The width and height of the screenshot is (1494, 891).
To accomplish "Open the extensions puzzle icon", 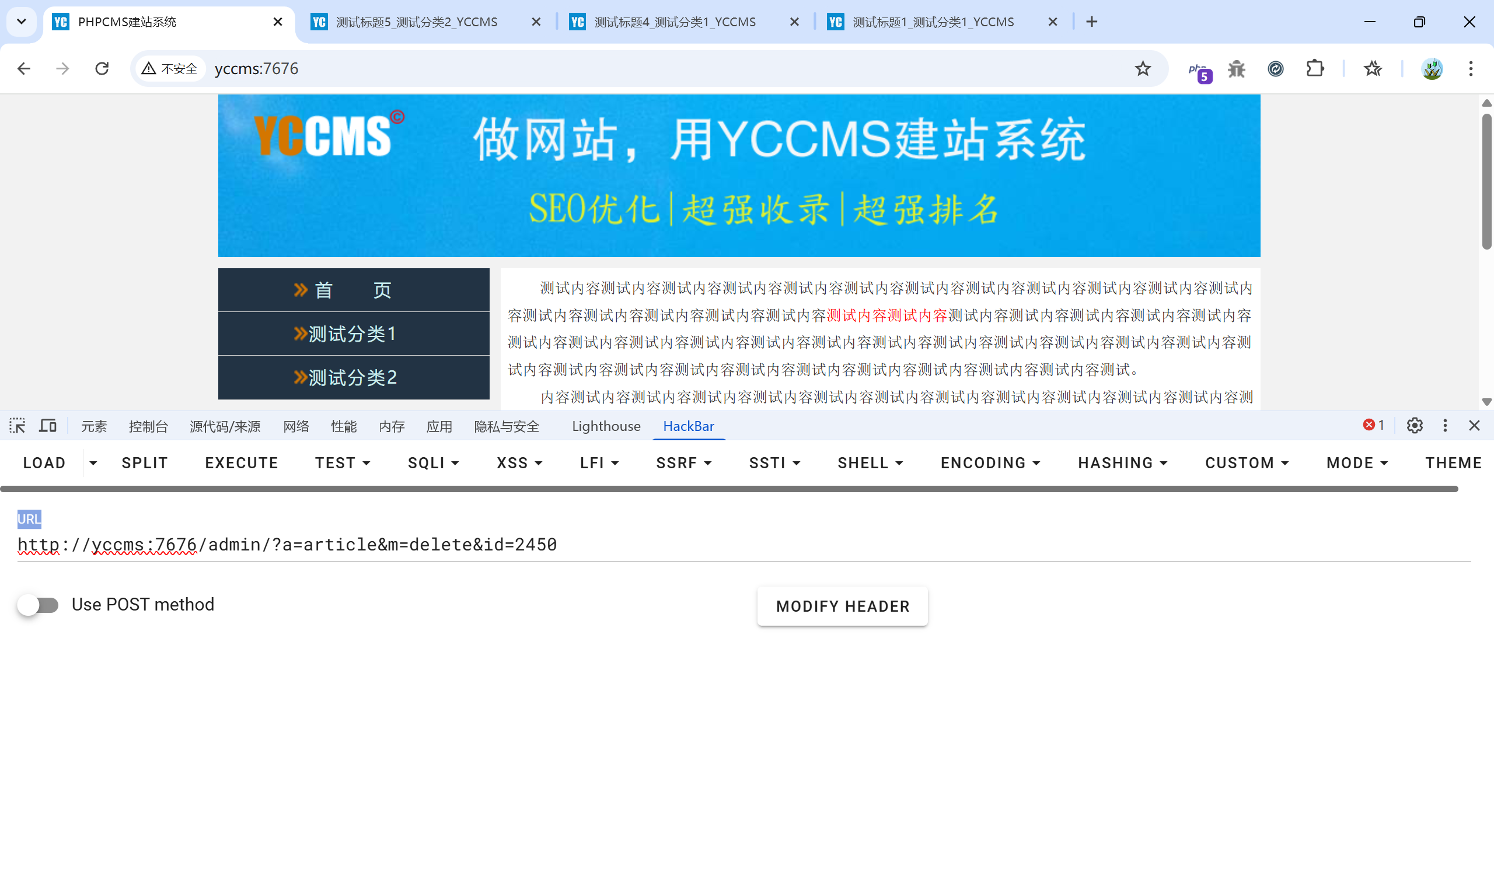I will [x=1315, y=69].
